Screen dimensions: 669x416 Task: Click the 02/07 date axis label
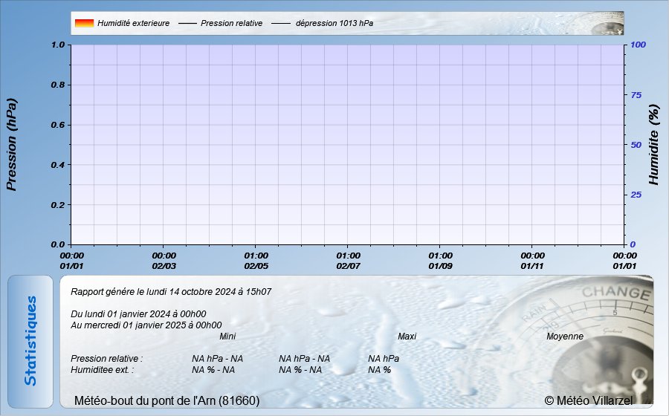coord(348,266)
